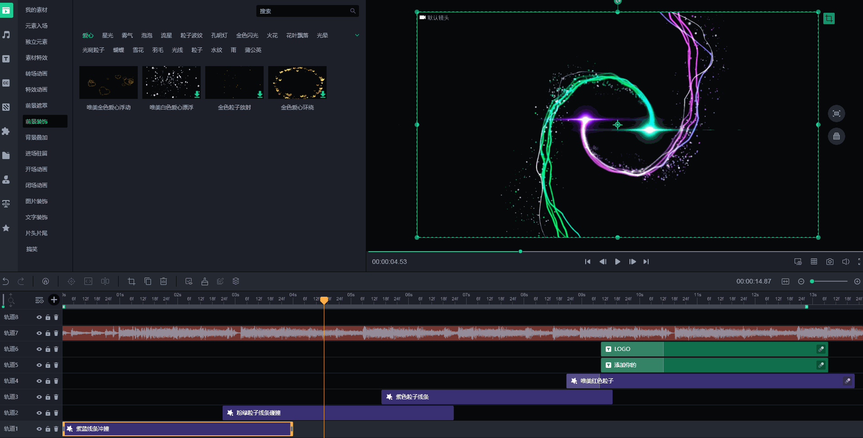This screenshot has height=438, width=863.
Task: Click the copy clip icon
Action: tap(148, 281)
